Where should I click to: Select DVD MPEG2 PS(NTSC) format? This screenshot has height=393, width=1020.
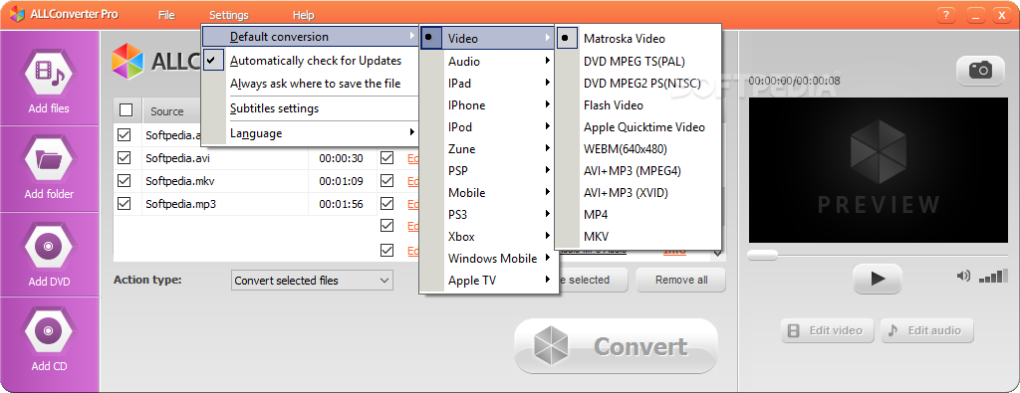[638, 84]
